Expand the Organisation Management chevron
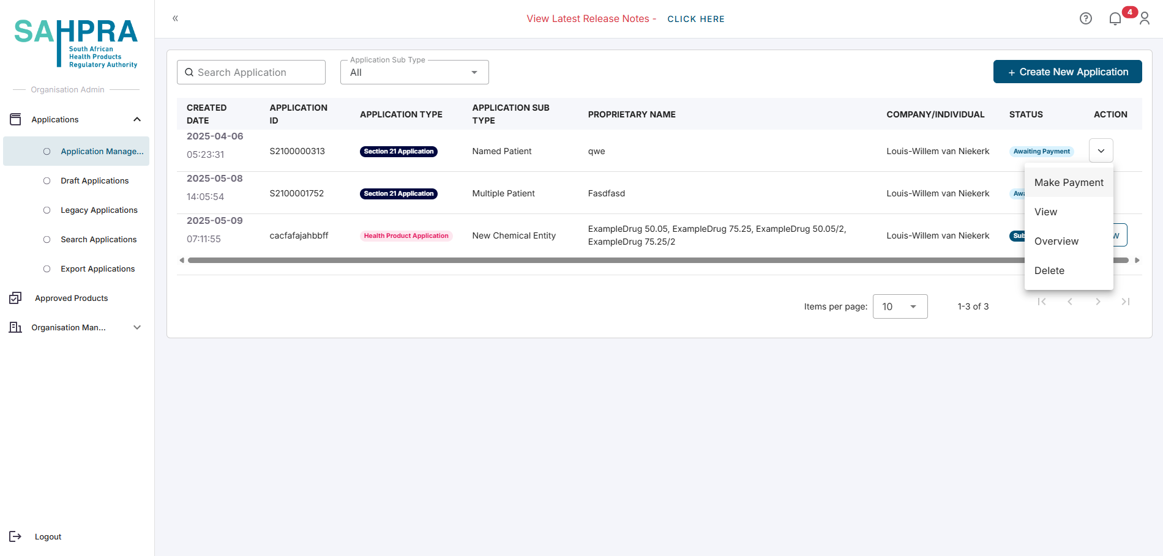The height and width of the screenshot is (556, 1163). click(x=137, y=327)
